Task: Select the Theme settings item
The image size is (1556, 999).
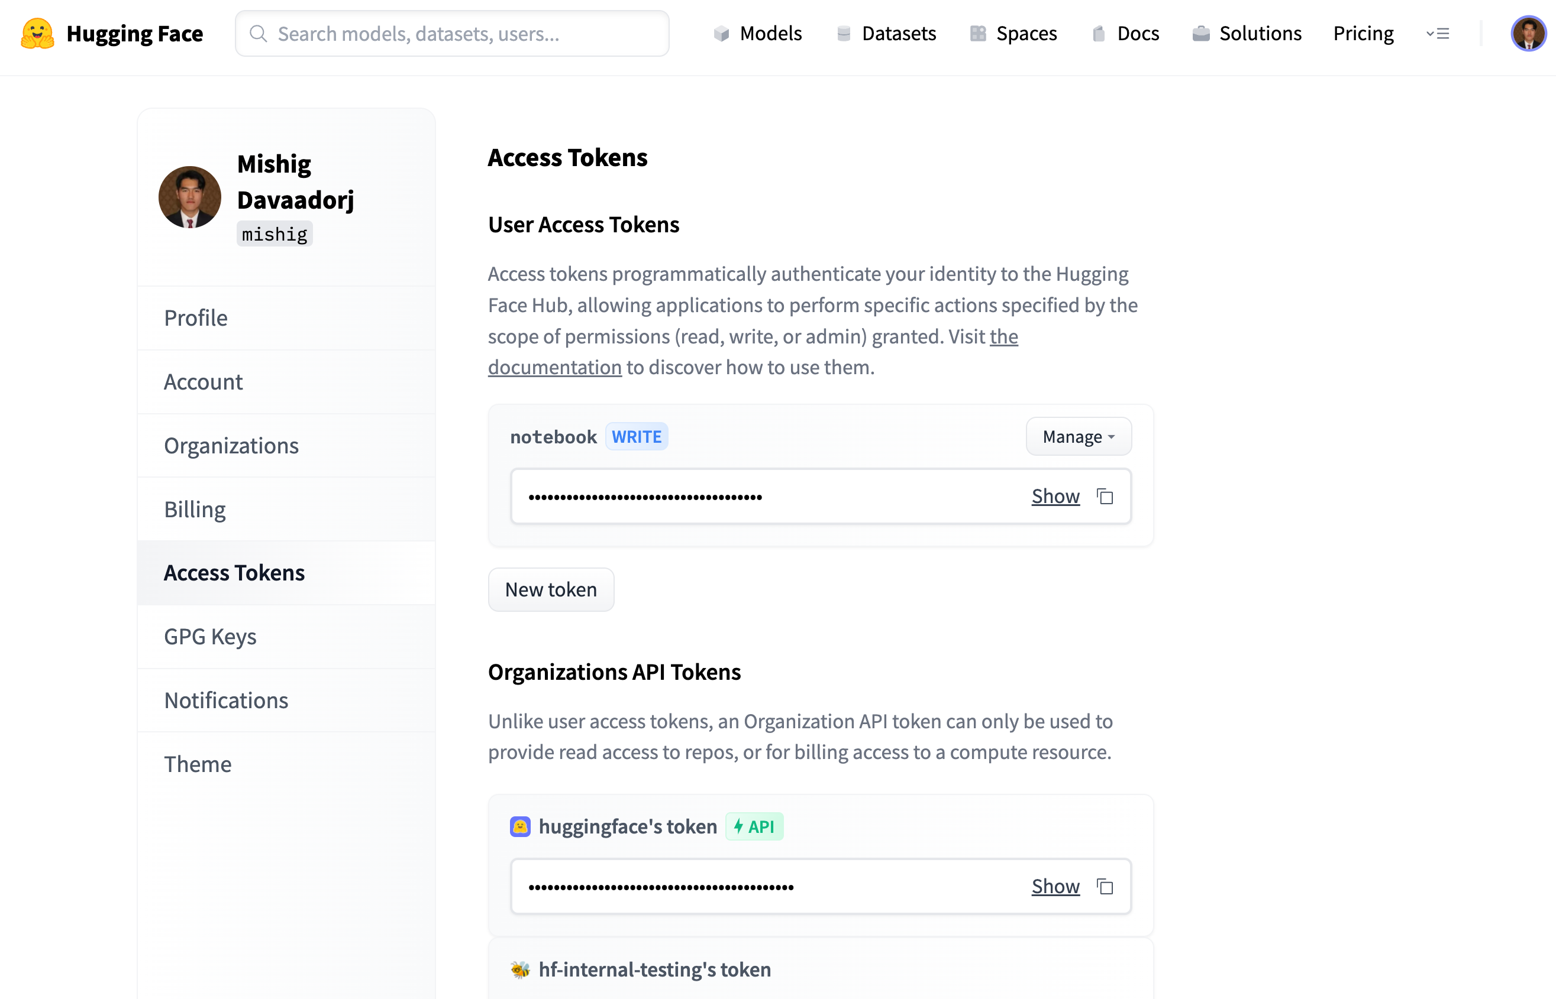Action: pos(198,764)
